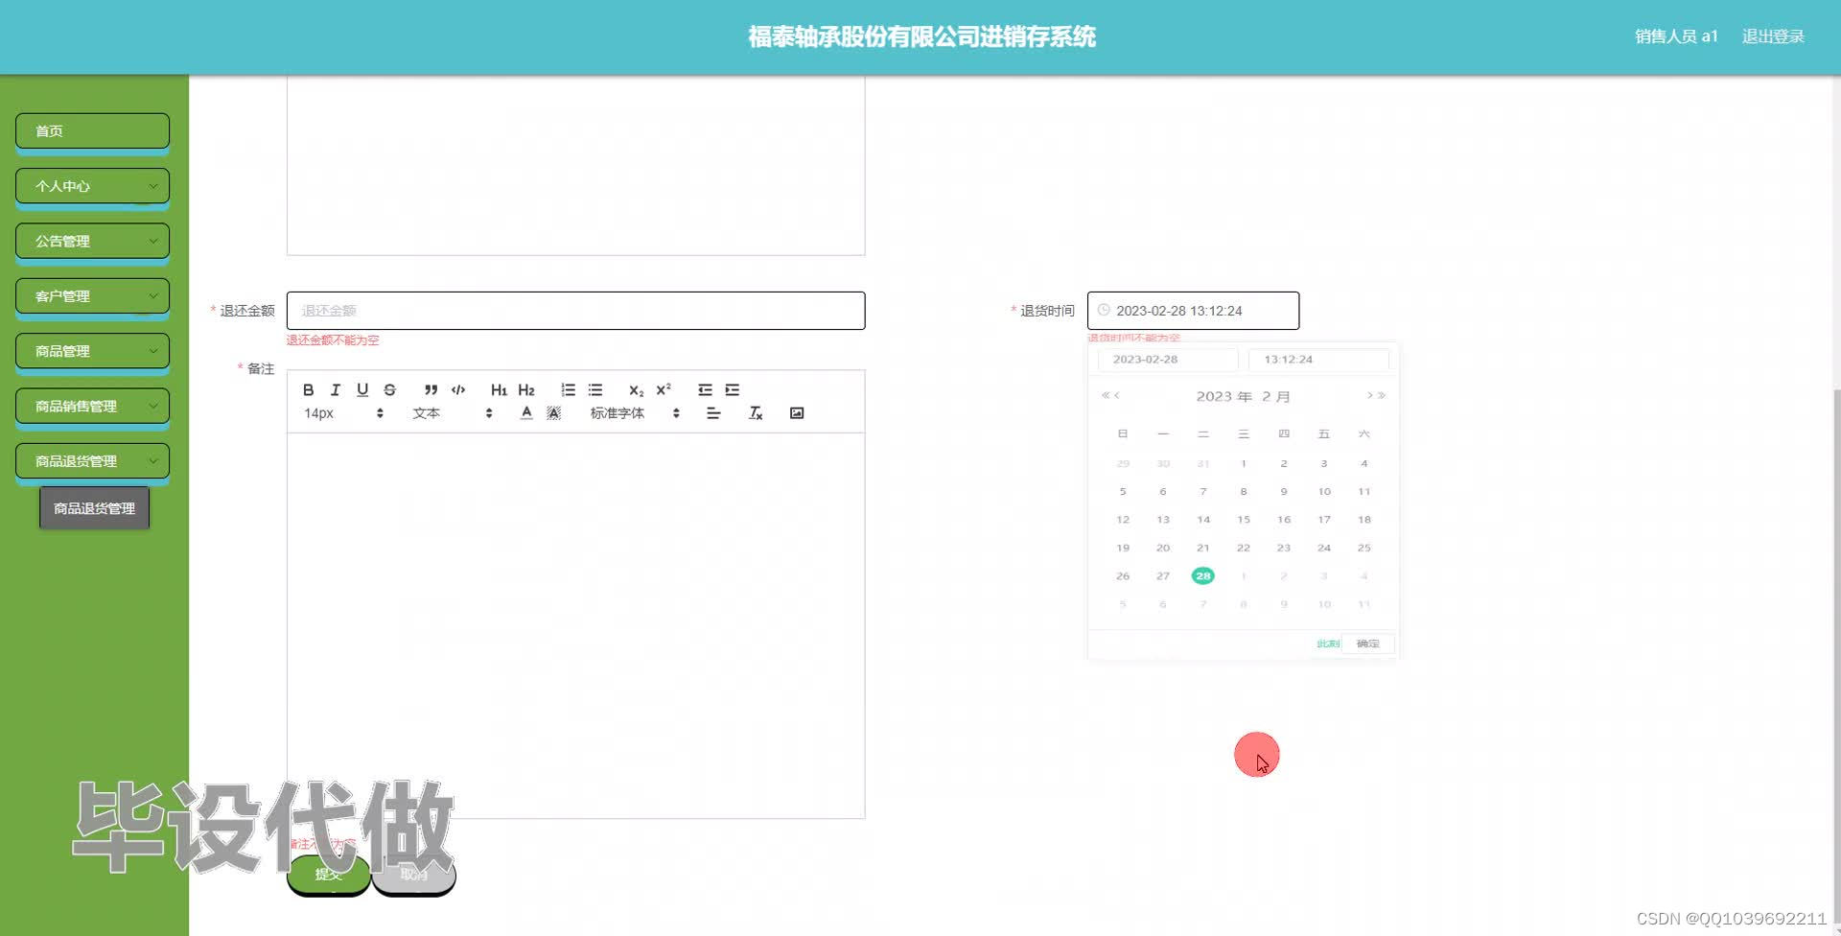Click the 销售人员 a1 user label
The width and height of the screenshot is (1841, 936).
[x=1676, y=36]
